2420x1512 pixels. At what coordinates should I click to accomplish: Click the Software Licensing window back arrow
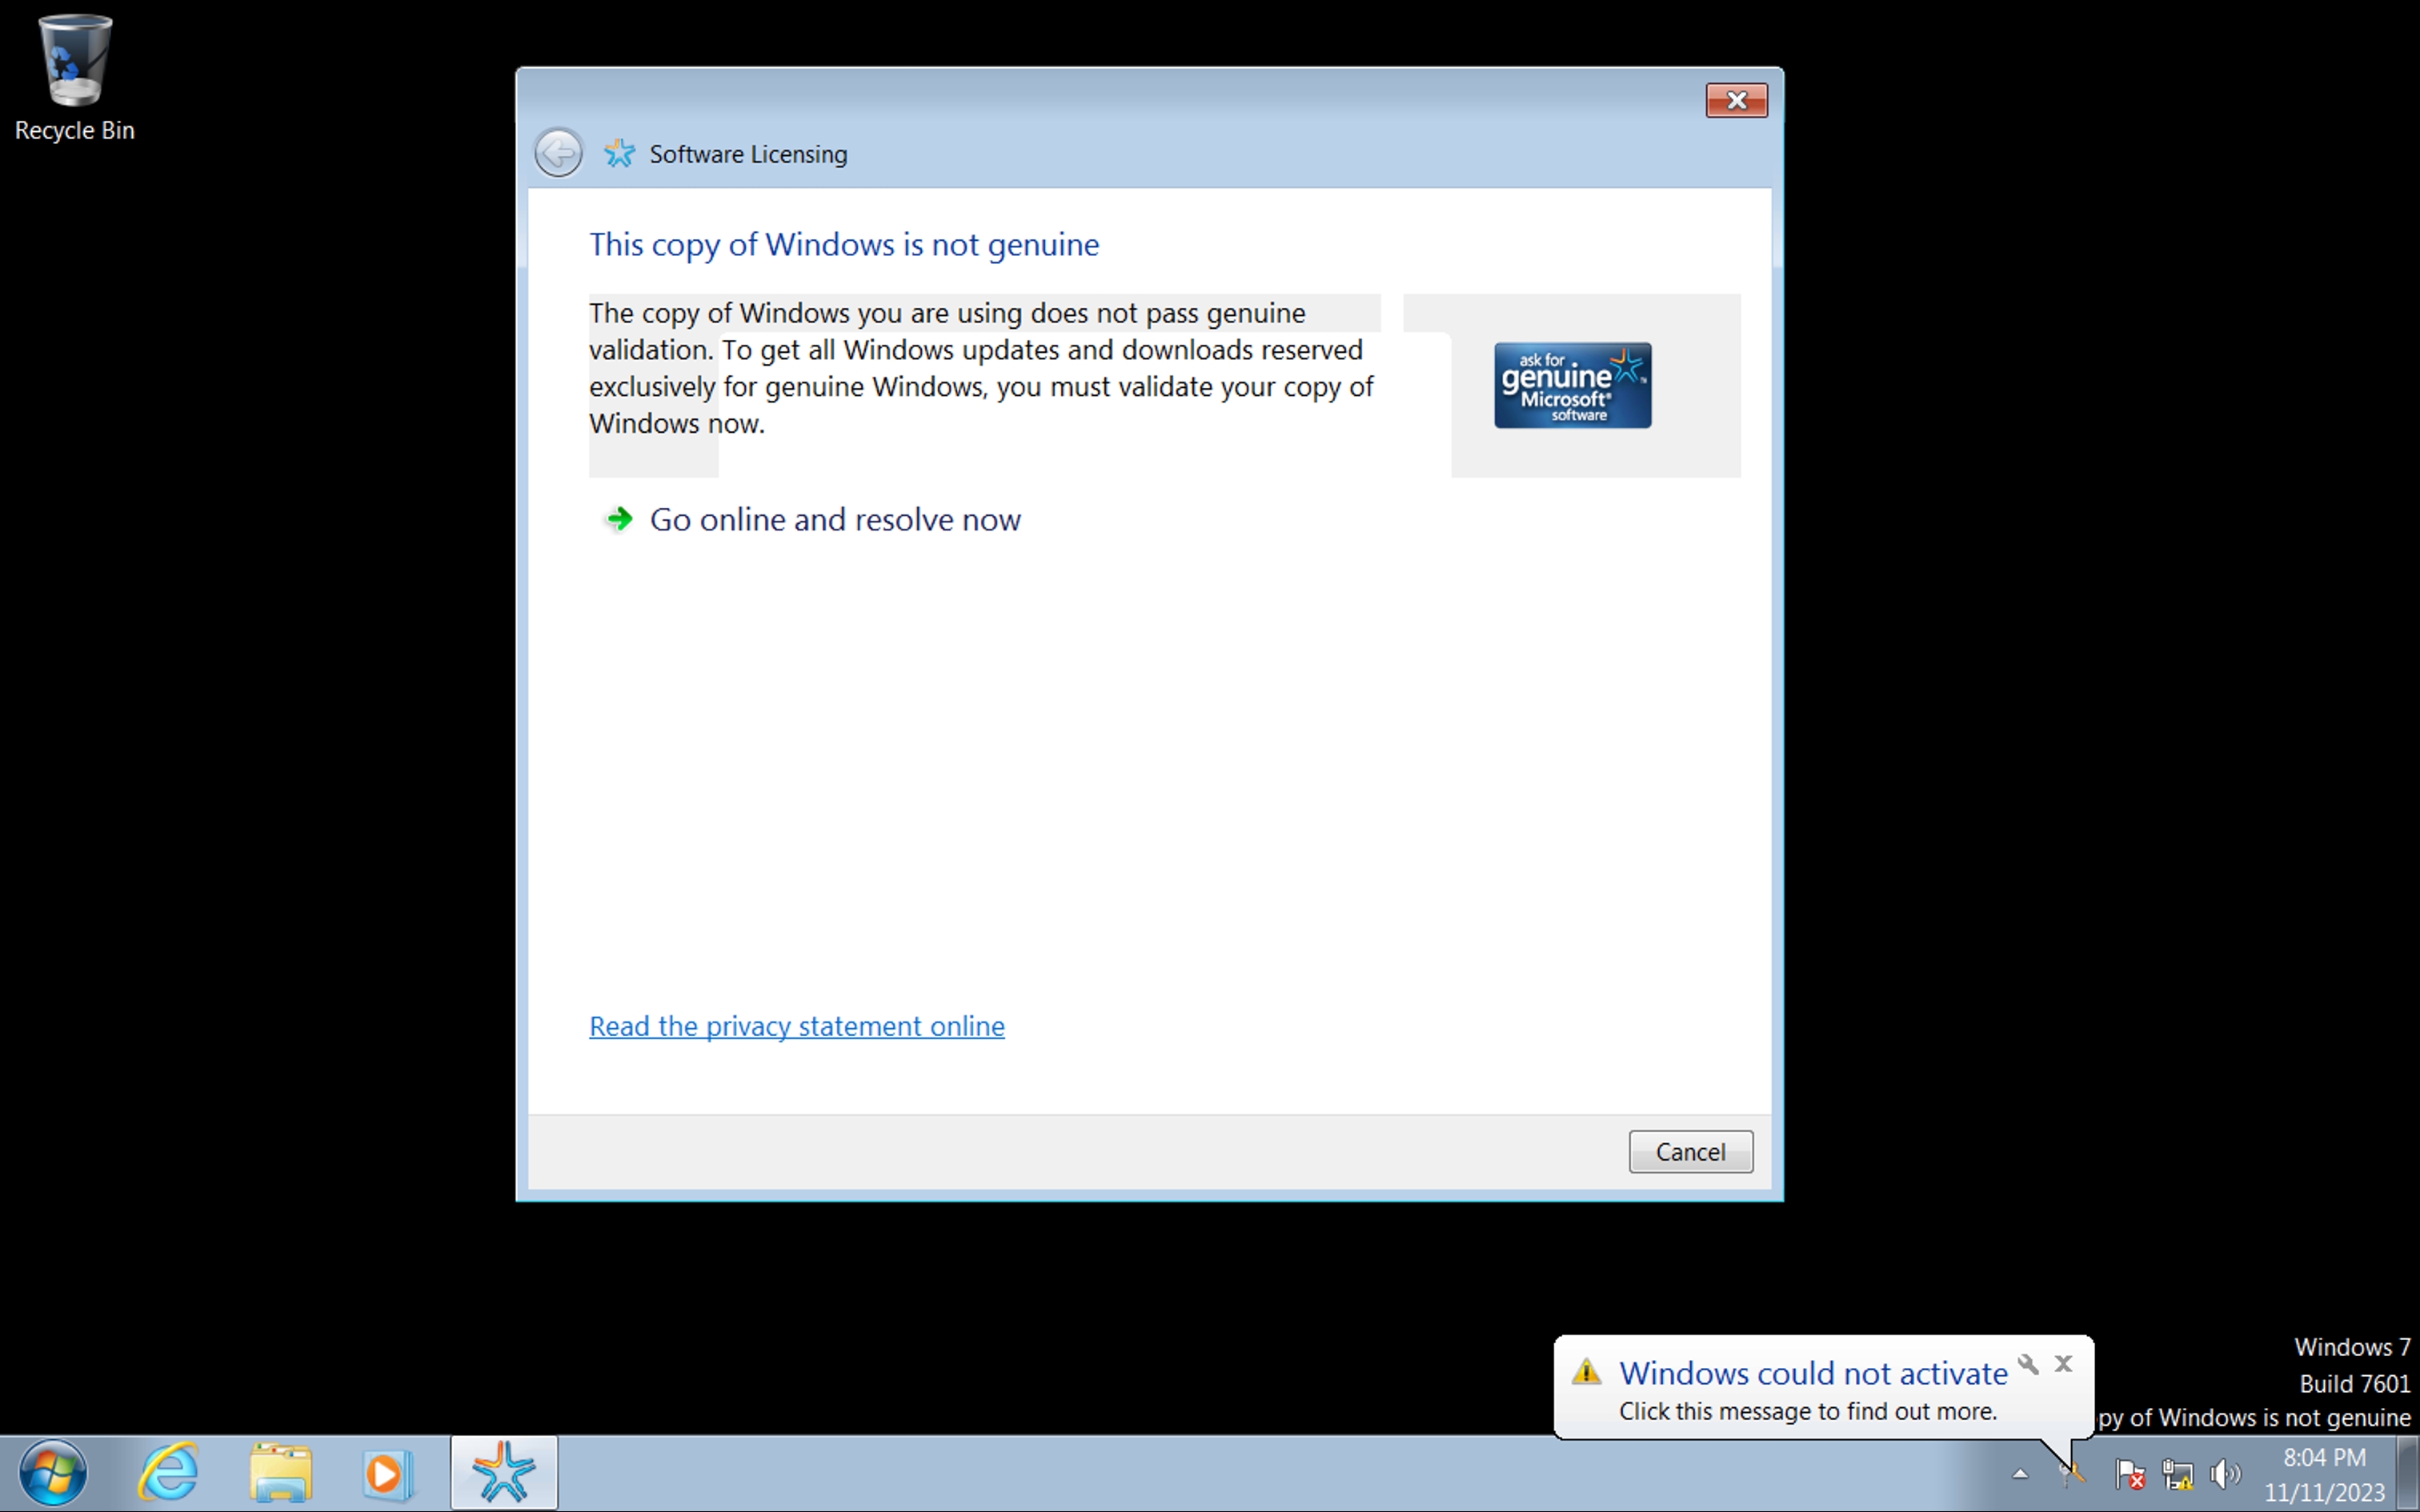pos(561,154)
